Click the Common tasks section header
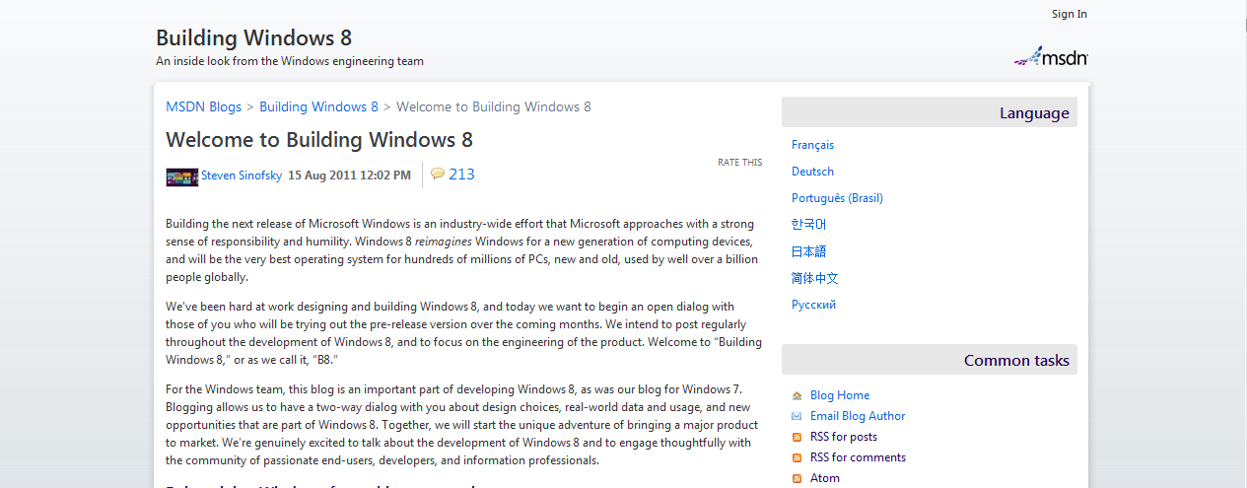 point(929,360)
